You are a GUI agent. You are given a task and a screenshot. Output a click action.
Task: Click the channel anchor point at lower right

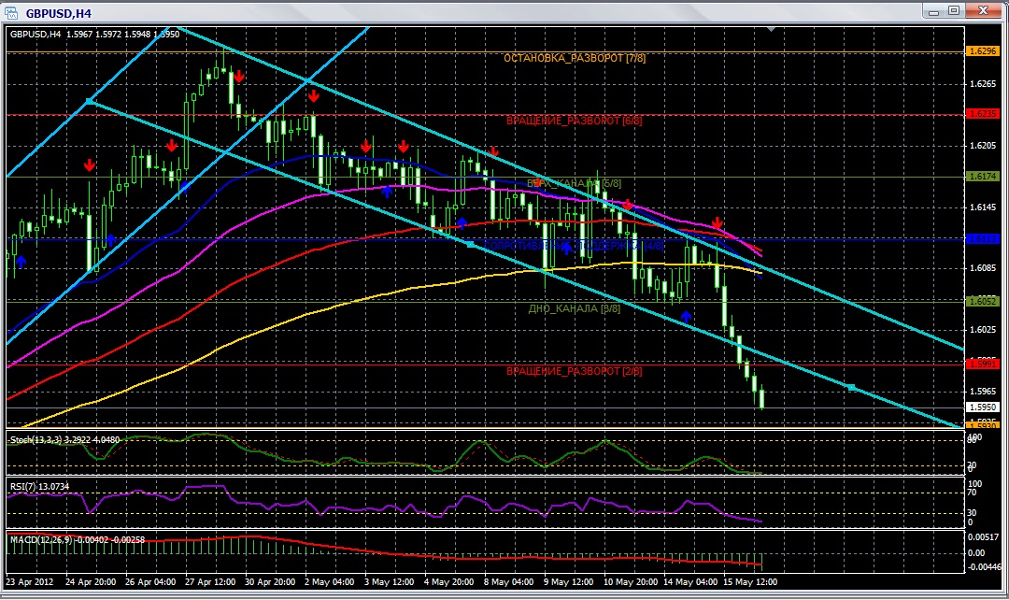(851, 387)
